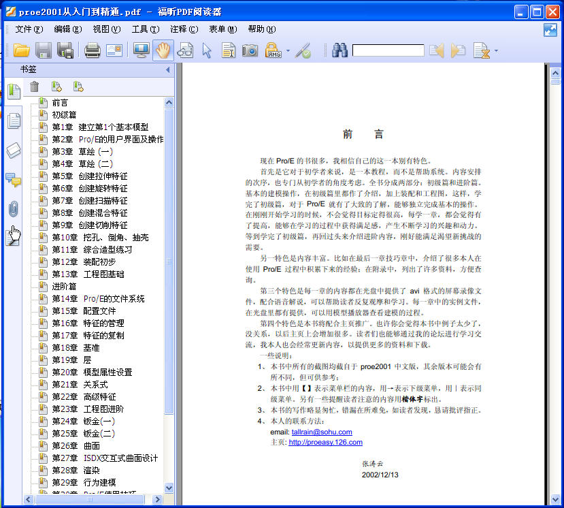Screen dimensions: 564x508
Task: Click the pen with green checkmark icon
Action: point(303,50)
